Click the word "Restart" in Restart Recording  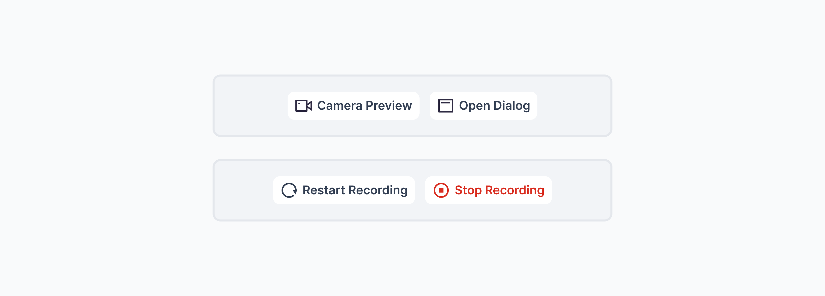pos(323,190)
